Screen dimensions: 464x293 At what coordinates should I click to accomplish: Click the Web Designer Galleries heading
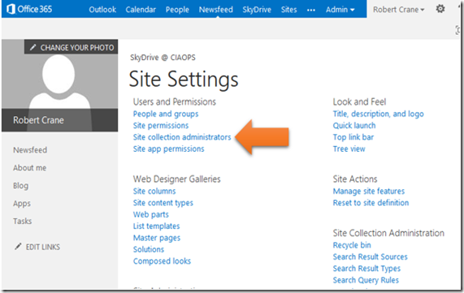[177, 179]
